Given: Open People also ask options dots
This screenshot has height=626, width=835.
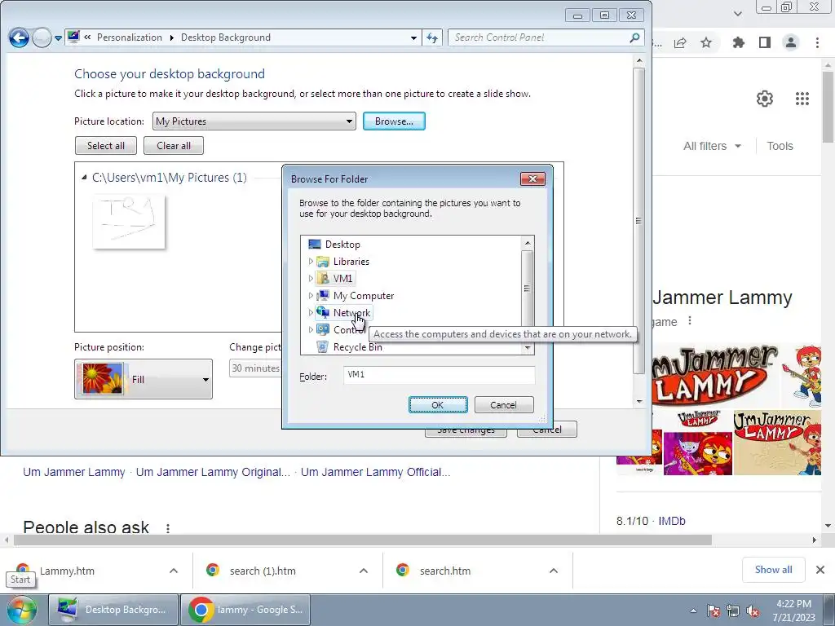Looking at the screenshot, I should point(168,528).
